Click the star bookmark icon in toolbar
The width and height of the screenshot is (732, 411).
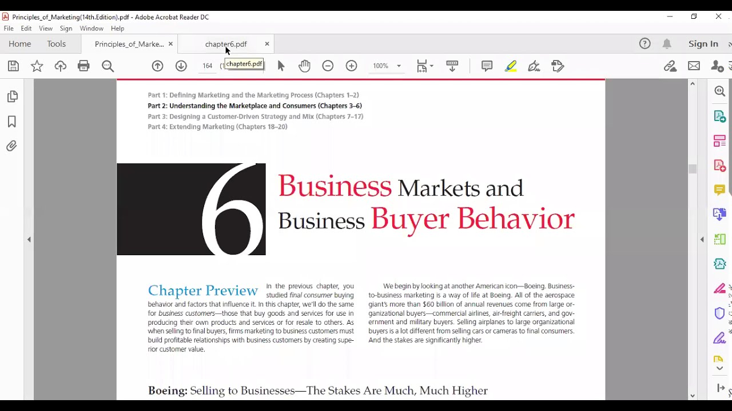37,66
